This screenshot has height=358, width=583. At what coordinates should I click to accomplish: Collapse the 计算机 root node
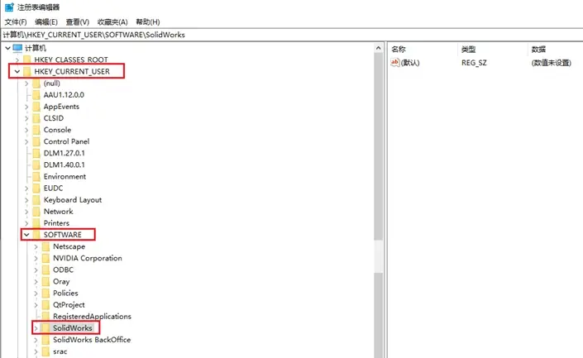tap(7, 48)
